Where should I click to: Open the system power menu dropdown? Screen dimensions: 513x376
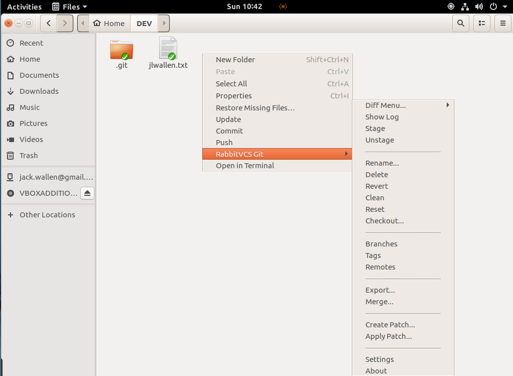pyautogui.click(x=498, y=7)
